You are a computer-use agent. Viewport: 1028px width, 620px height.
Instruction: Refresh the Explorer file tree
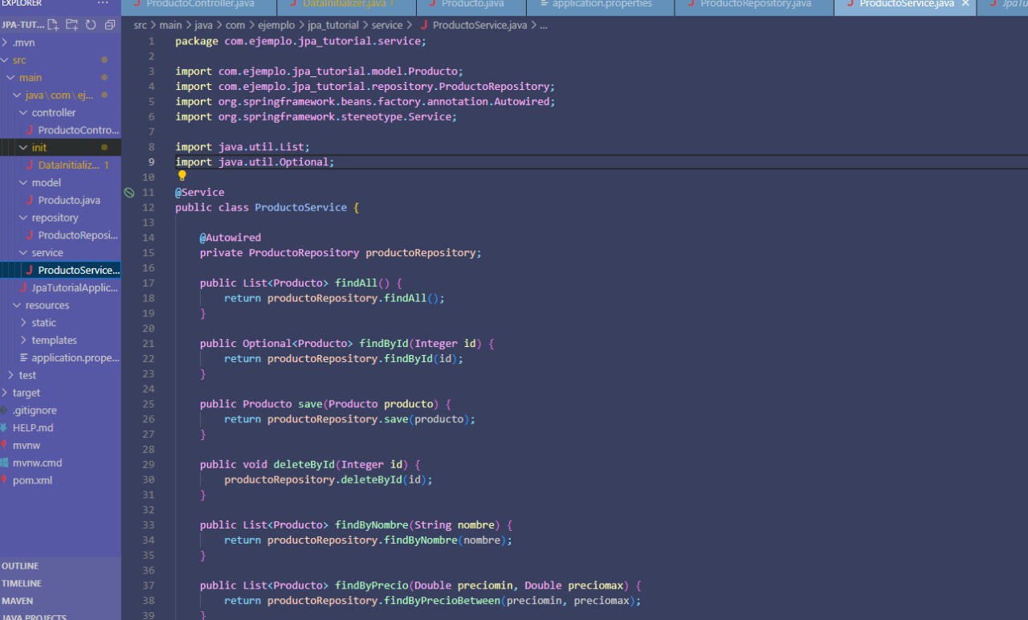click(x=91, y=25)
